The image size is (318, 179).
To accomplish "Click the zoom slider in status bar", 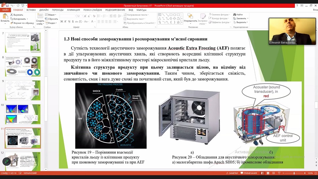I will (x=294, y=173).
